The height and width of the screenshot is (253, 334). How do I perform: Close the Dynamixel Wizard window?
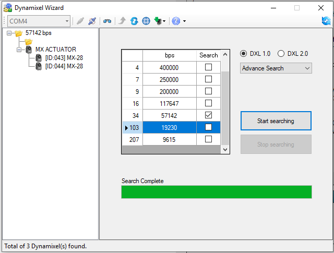pyautogui.click(x=321, y=8)
